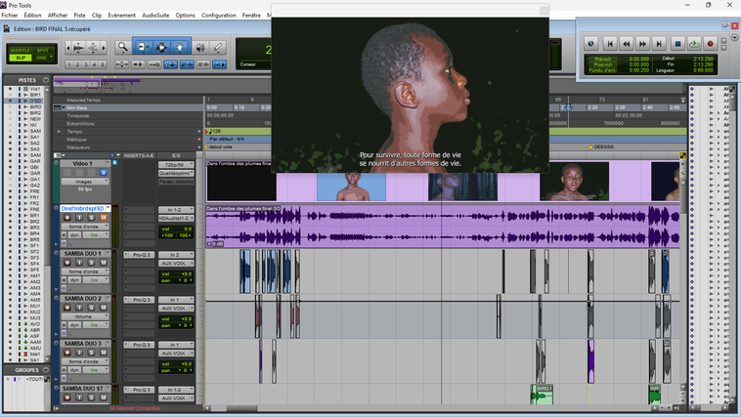Image resolution: width=741 pixels, height=417 pixels.
Task: Select the Zoomer magnifier tool
Action: (123, 47)
